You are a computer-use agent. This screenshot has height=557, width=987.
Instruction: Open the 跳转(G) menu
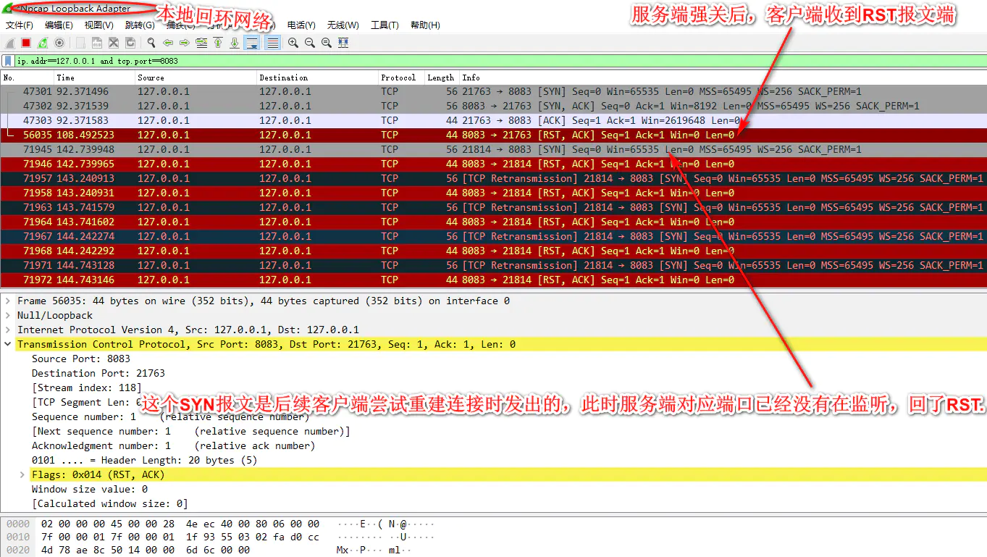pyautogui.click(x=139, y=25)
